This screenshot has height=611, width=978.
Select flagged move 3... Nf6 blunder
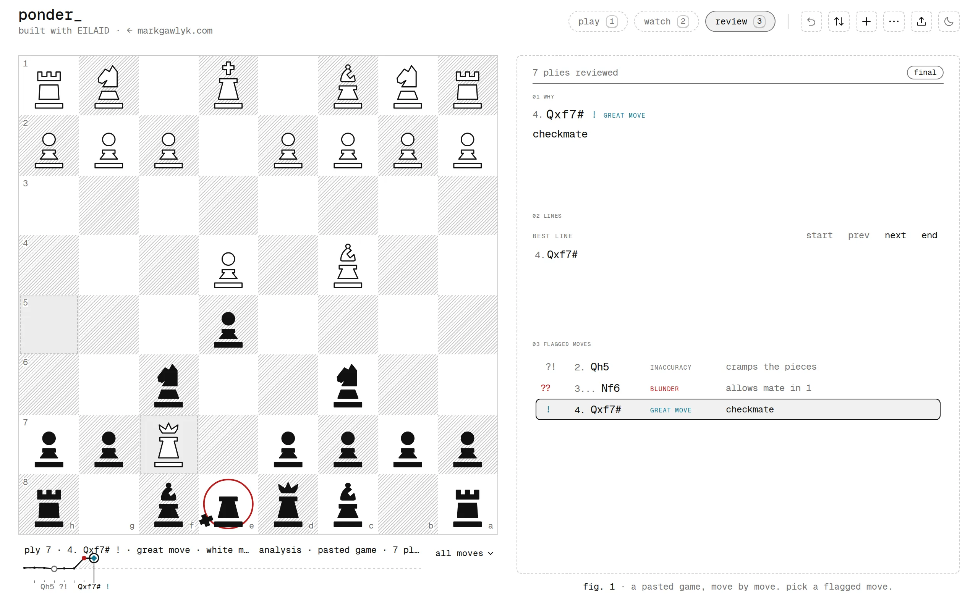coord(738,388)
